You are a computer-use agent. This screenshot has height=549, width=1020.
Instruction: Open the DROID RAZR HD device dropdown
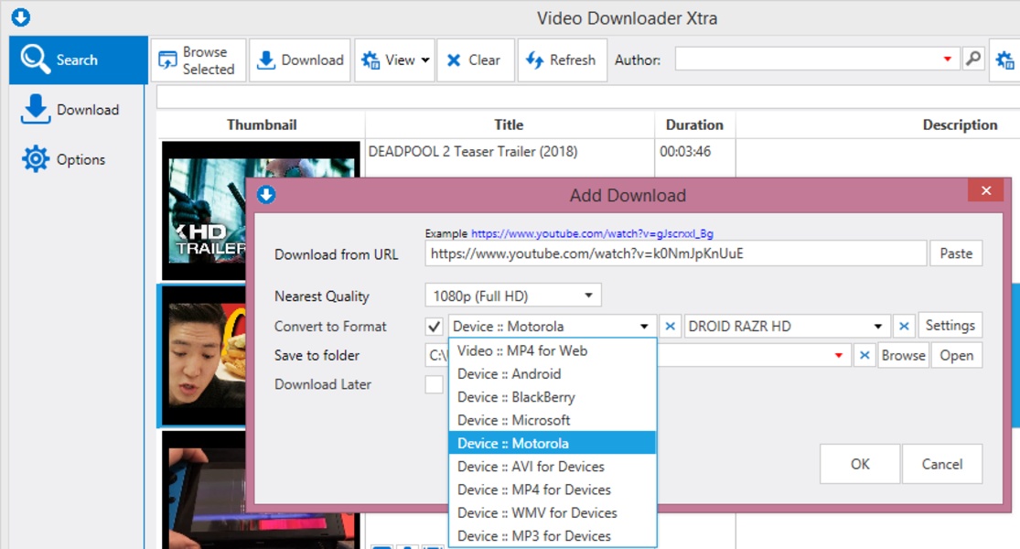click(878, 327)
